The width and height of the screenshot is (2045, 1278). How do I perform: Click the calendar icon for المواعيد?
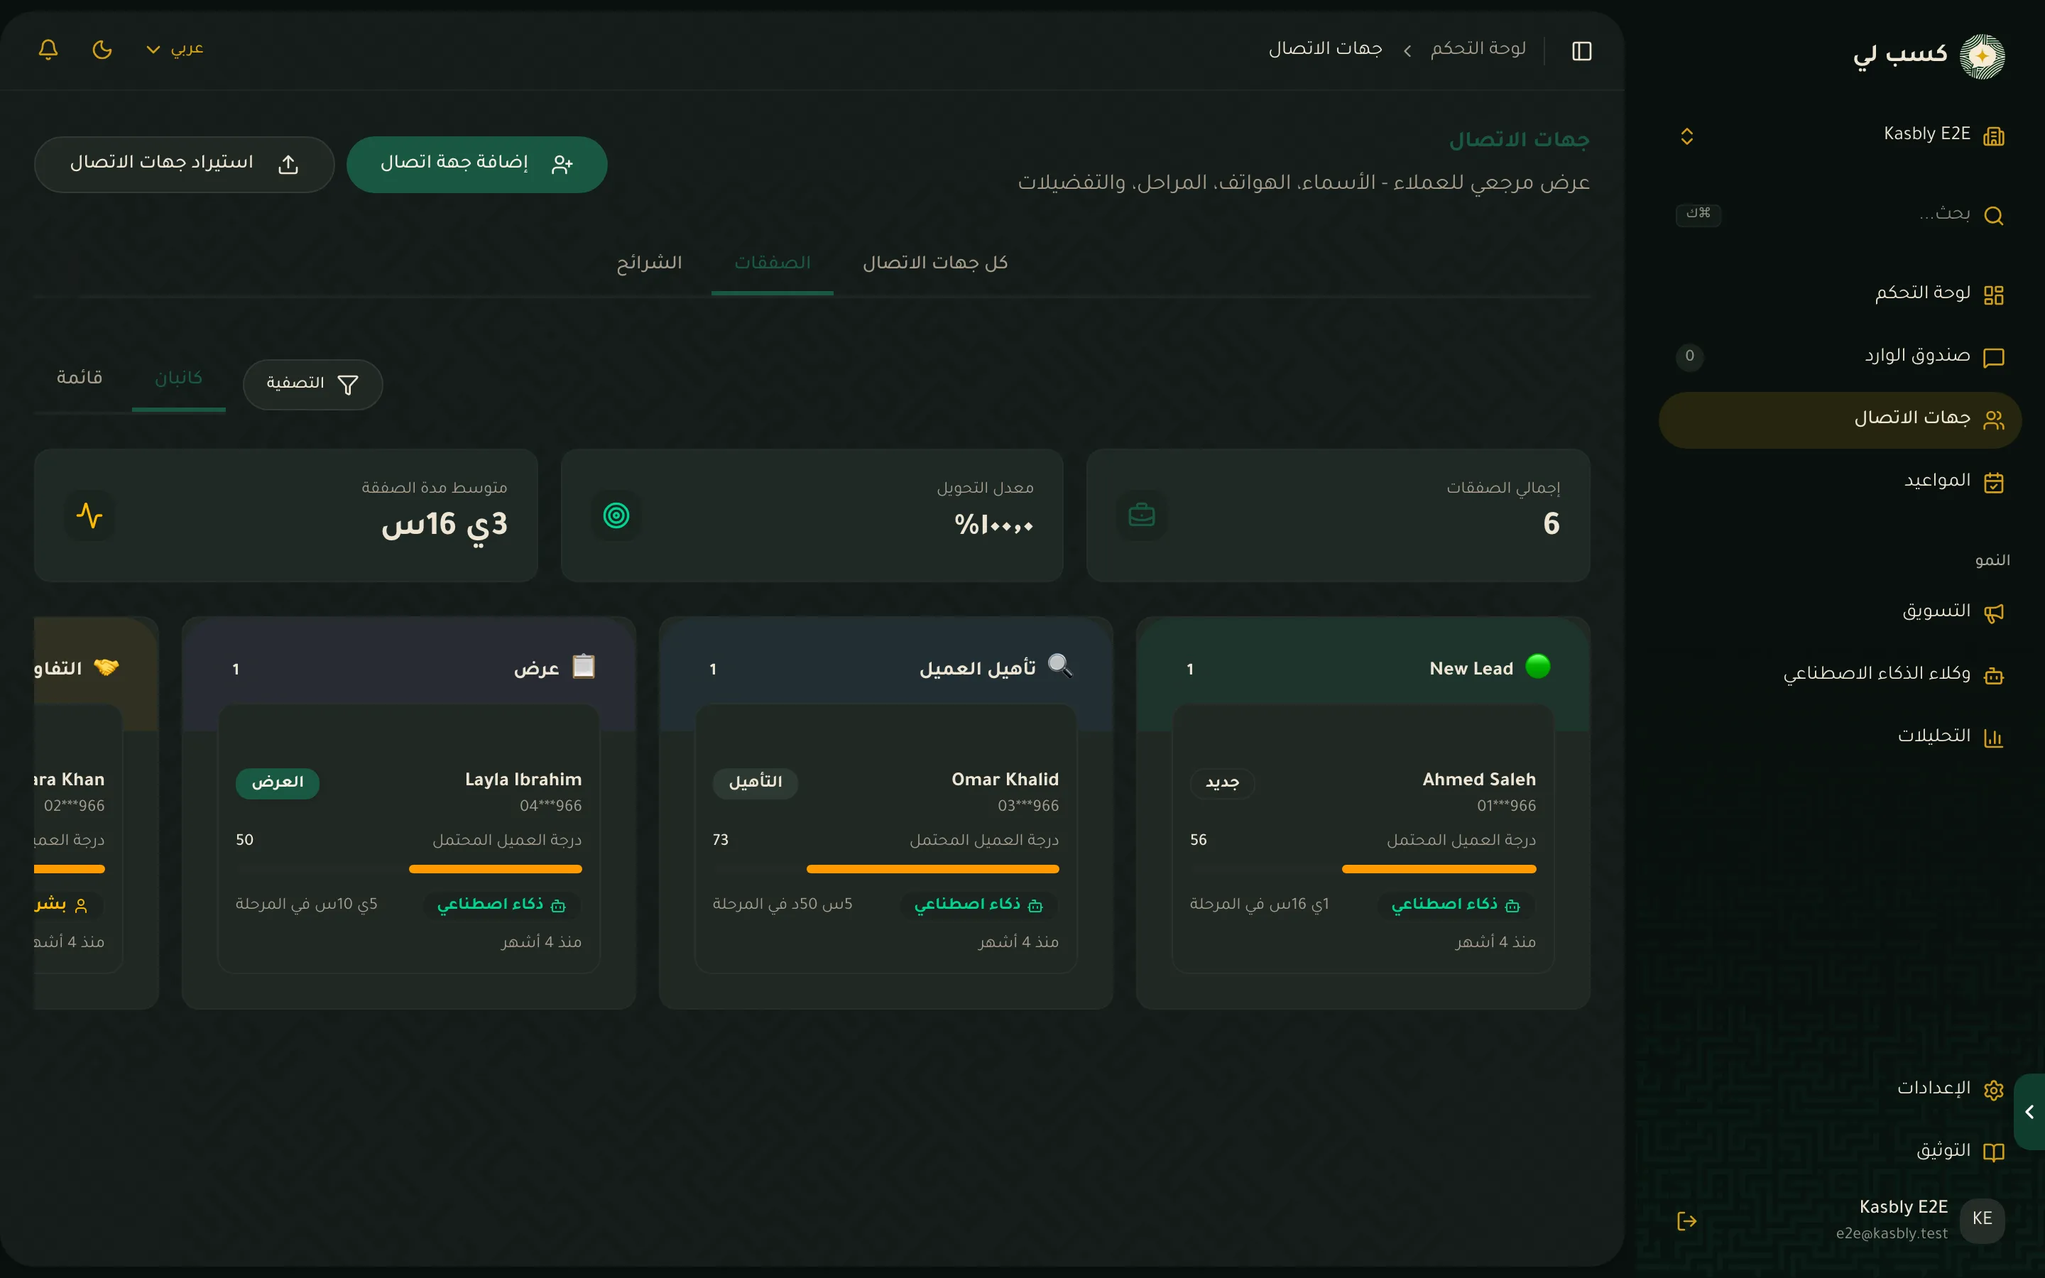(x=1993, y=483)
